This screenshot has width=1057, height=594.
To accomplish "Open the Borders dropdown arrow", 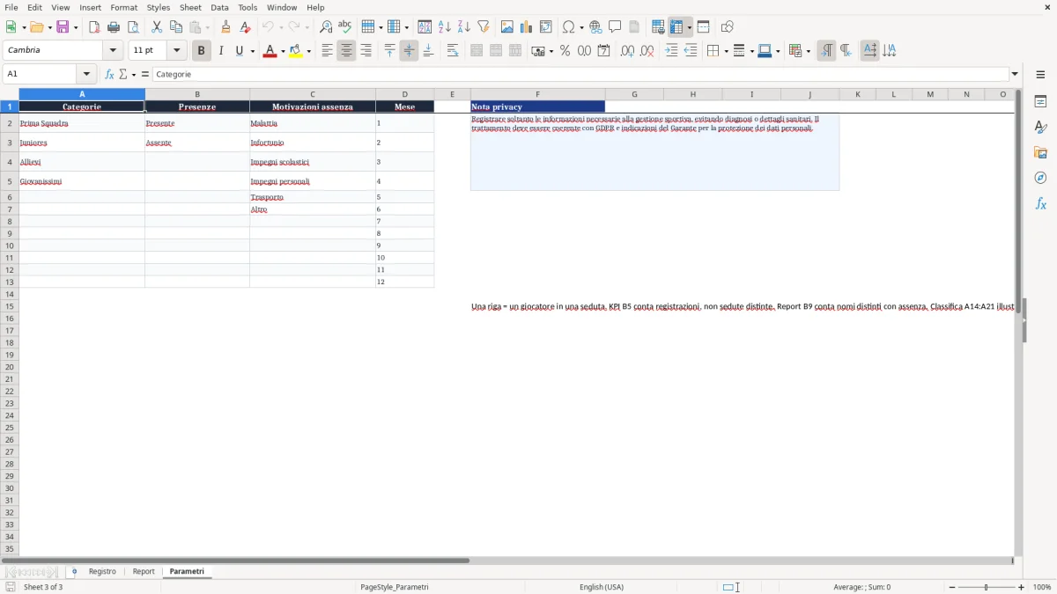I will tap(726, 51).
